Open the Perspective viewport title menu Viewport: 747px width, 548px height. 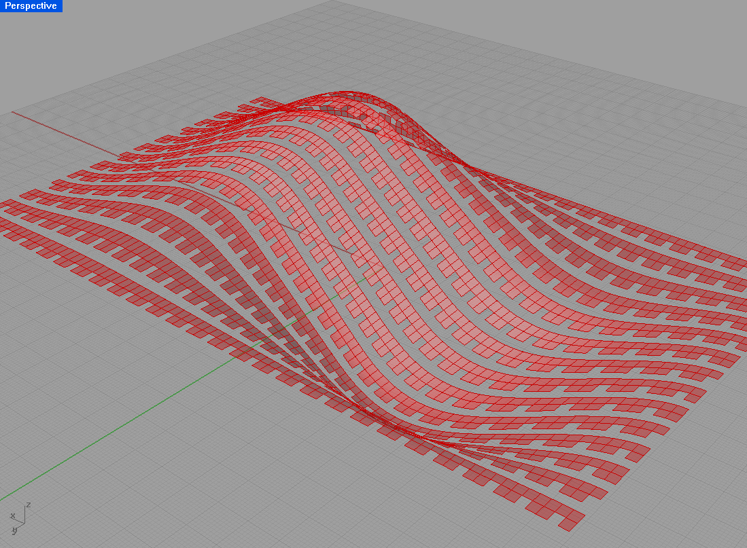(31, 5)
